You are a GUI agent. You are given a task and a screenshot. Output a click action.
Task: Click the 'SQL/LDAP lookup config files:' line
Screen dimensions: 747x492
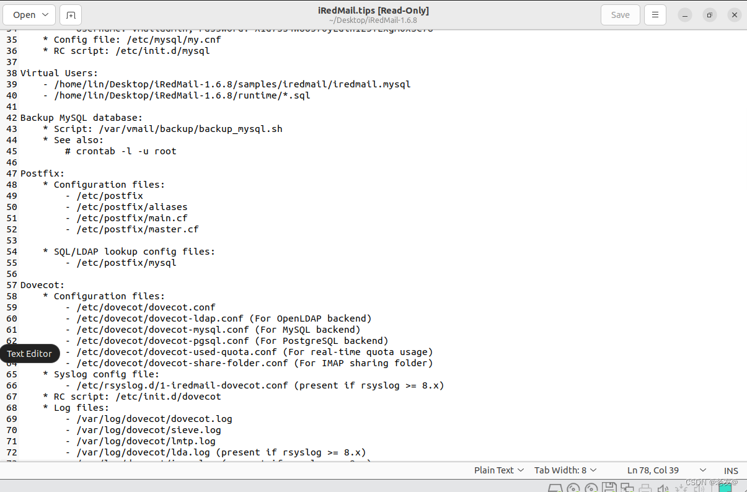(x=129, y=252)
